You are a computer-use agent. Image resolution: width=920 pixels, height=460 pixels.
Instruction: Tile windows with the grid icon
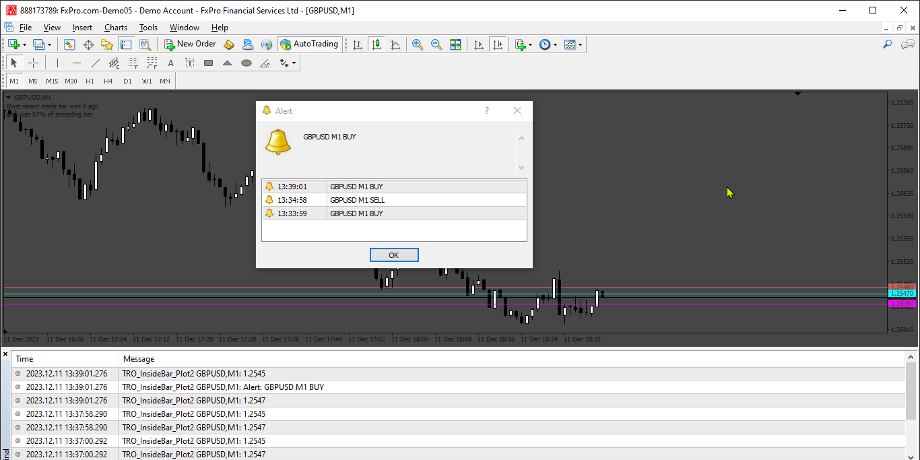pos(455,44)
